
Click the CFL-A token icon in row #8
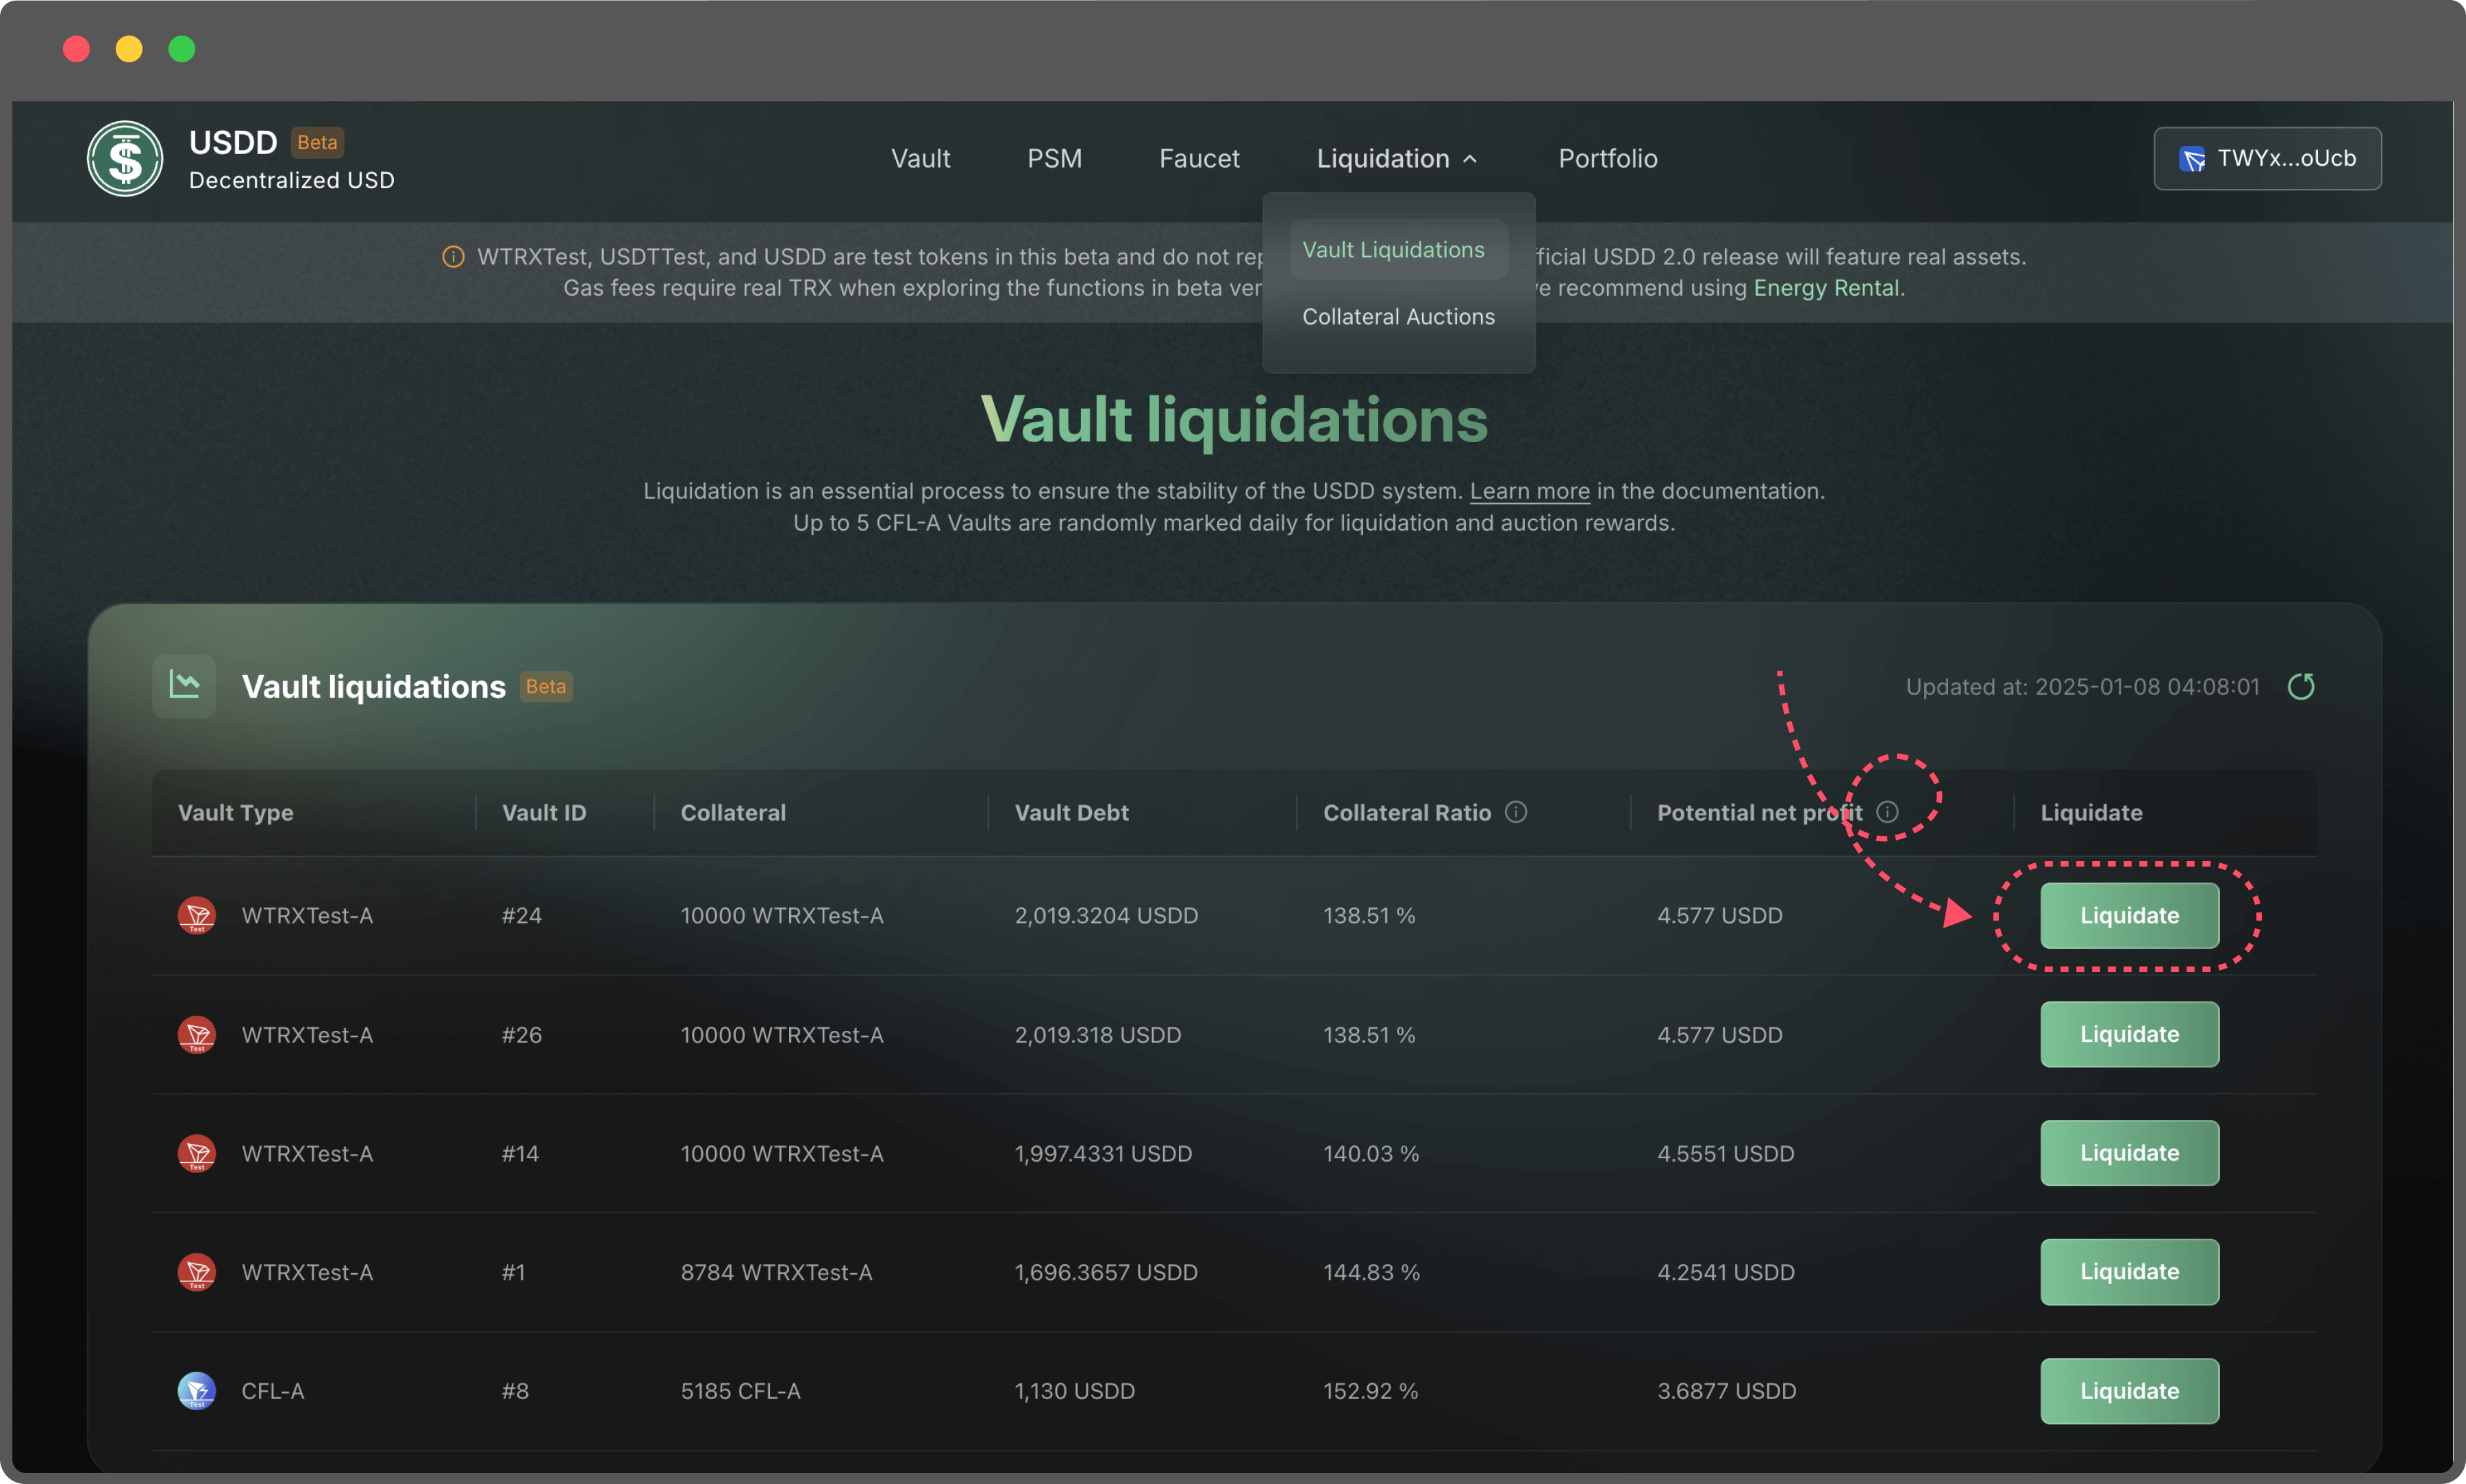point(196,1390)
